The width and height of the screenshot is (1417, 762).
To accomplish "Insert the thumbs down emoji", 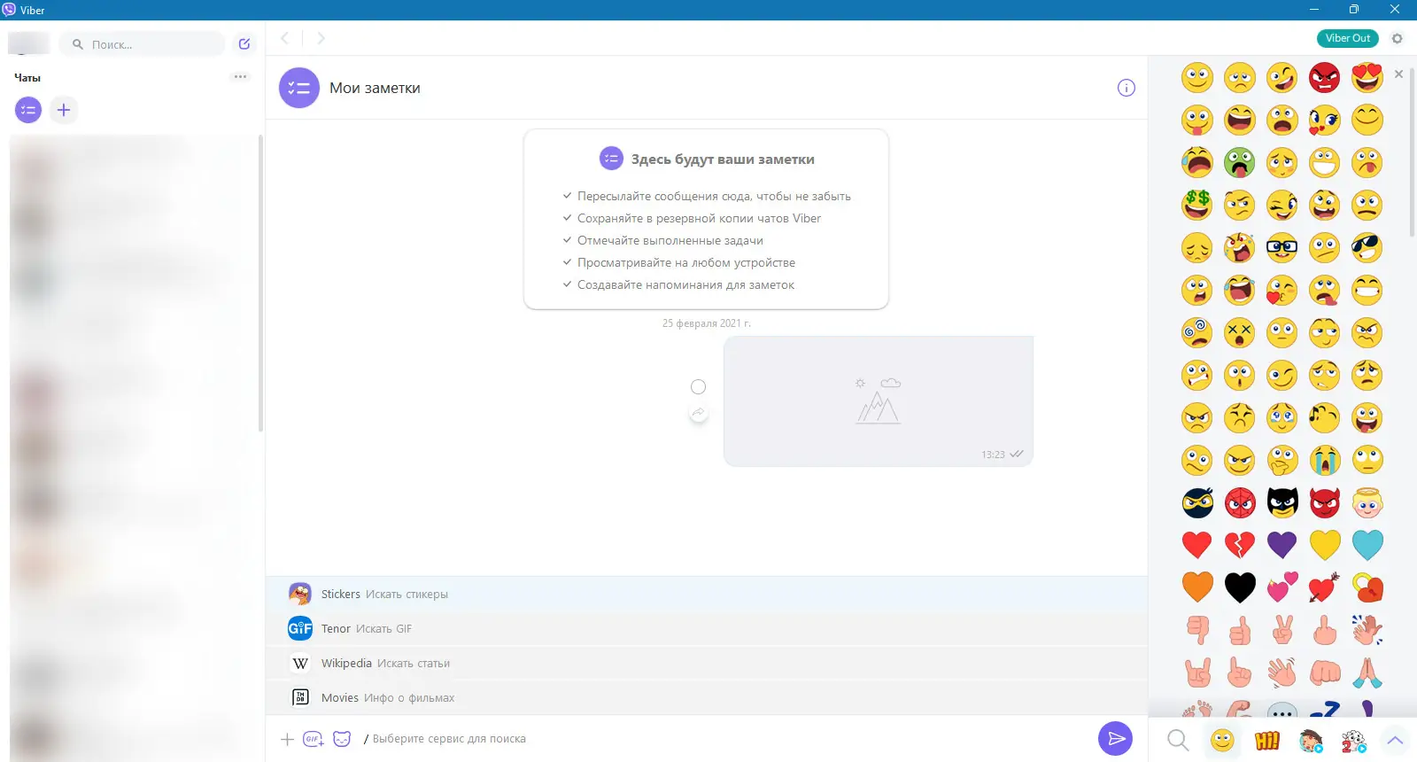I will [x=1197, y=630].
